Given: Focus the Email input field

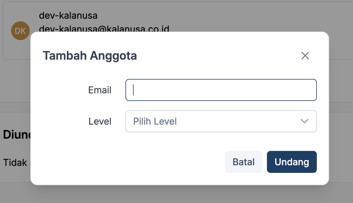Looking at the screenshot, I should pos(221,90).
